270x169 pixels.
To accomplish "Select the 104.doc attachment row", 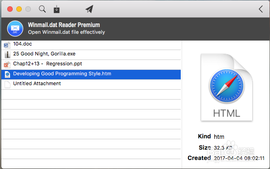I will tap(91, 45).
